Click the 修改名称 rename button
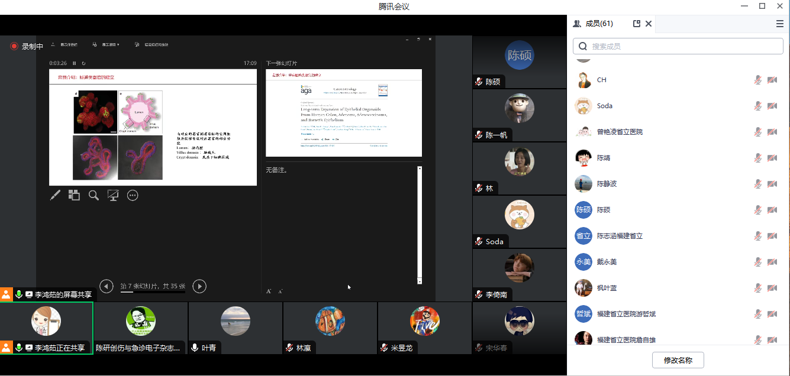This screenshot has width=790, height=376. tap(678, 360)
